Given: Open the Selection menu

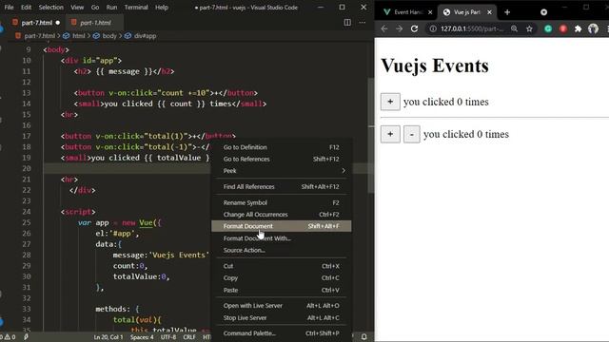Looking at the screenshot, I should point(50,7).
